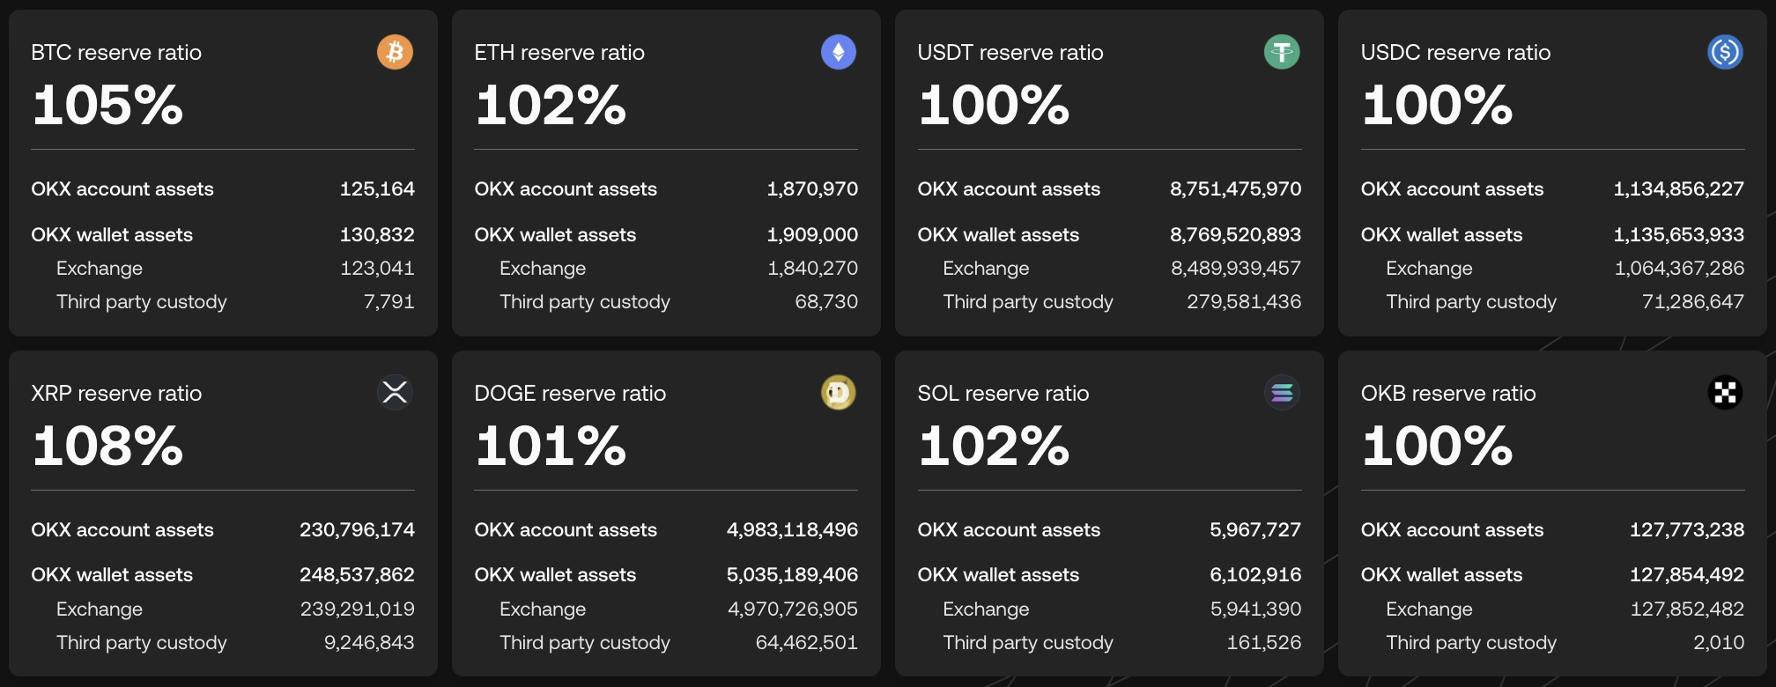Click the Bitcoin coin icon
1776x687 pixels.
click(x=395, y=52)
